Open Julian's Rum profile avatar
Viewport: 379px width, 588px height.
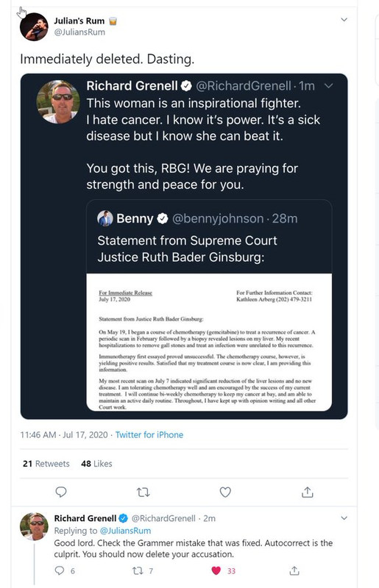[34, 26]
